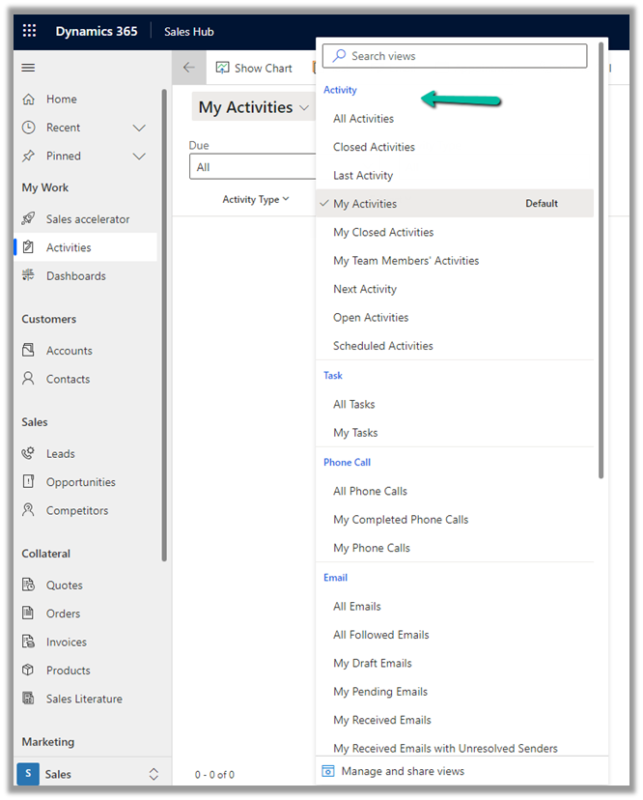Open the Due filter dropdown
This screenshot has width=643, height=800.
tap(253, 167)
